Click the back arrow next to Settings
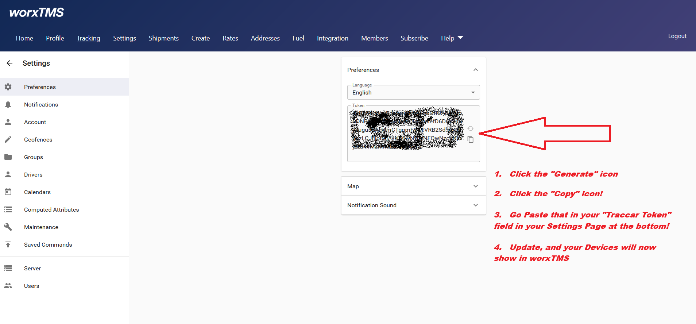Screen dimensions: 696x324 click(x=9, y=63)
